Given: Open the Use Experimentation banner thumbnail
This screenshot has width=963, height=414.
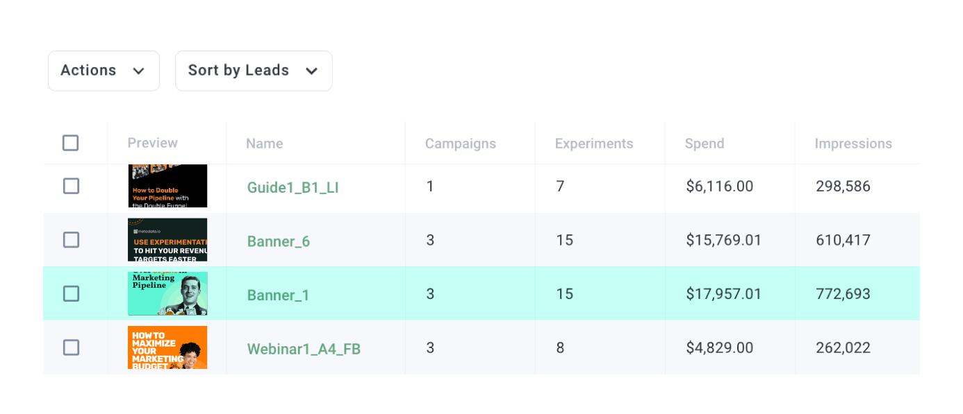Looking at the screenshot, I should (167, 240).
